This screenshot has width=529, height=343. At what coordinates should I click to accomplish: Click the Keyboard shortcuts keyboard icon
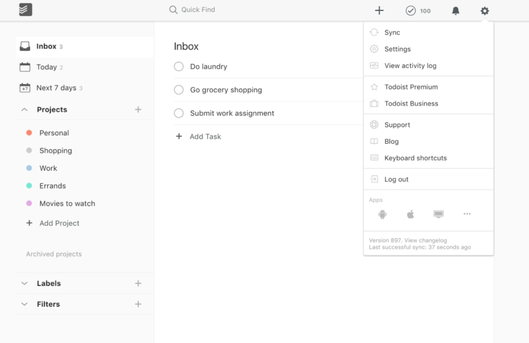tap(374, 158)
